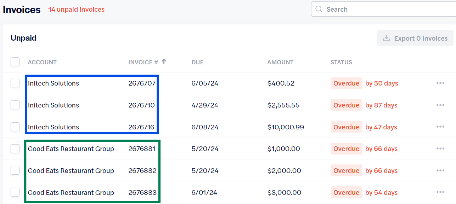This screenshot has width=456, height=204.
Task: Open Good Eats Restaurant Group for invoice 2676881
Action: [x=71, y=149]
